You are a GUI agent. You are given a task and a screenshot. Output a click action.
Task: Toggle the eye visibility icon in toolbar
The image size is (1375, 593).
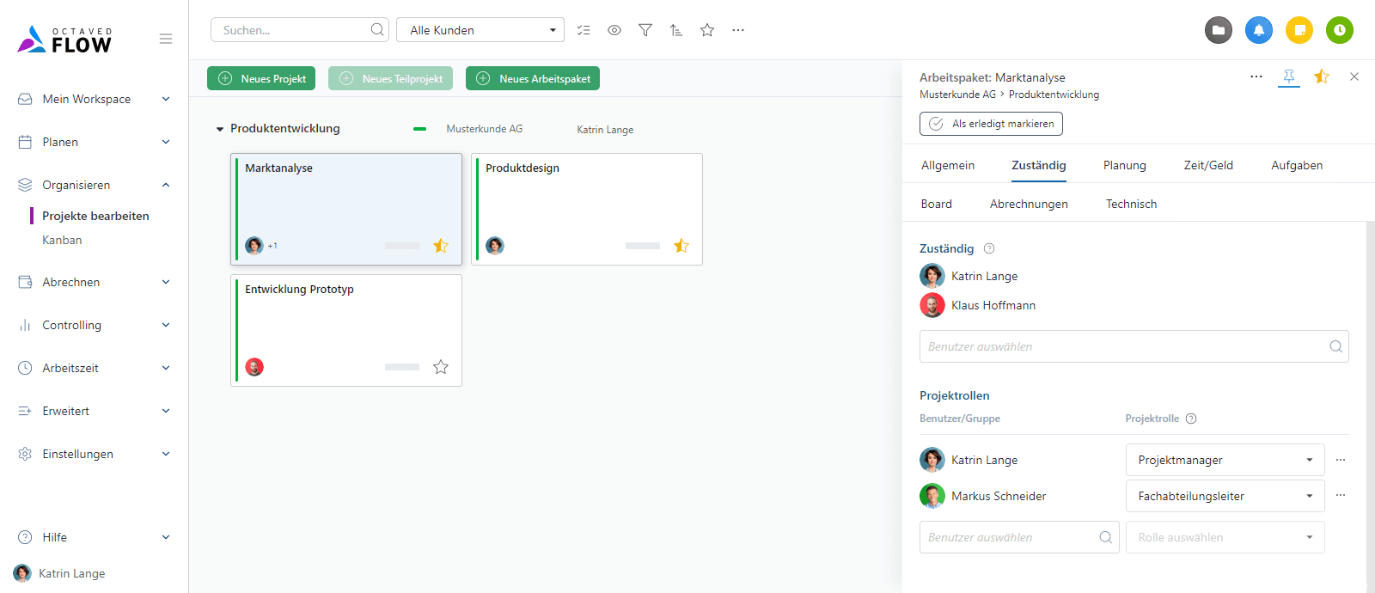[614, 30]
